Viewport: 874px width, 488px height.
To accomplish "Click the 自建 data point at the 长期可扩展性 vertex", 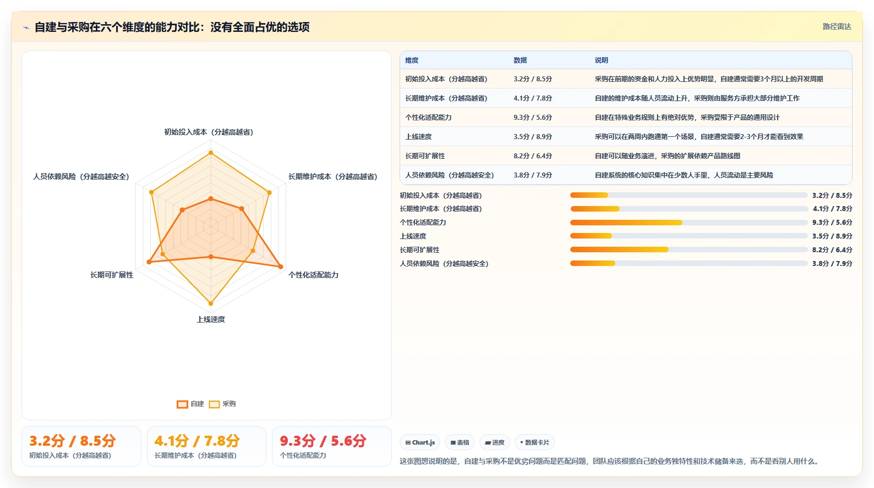I will pos(149,262).
